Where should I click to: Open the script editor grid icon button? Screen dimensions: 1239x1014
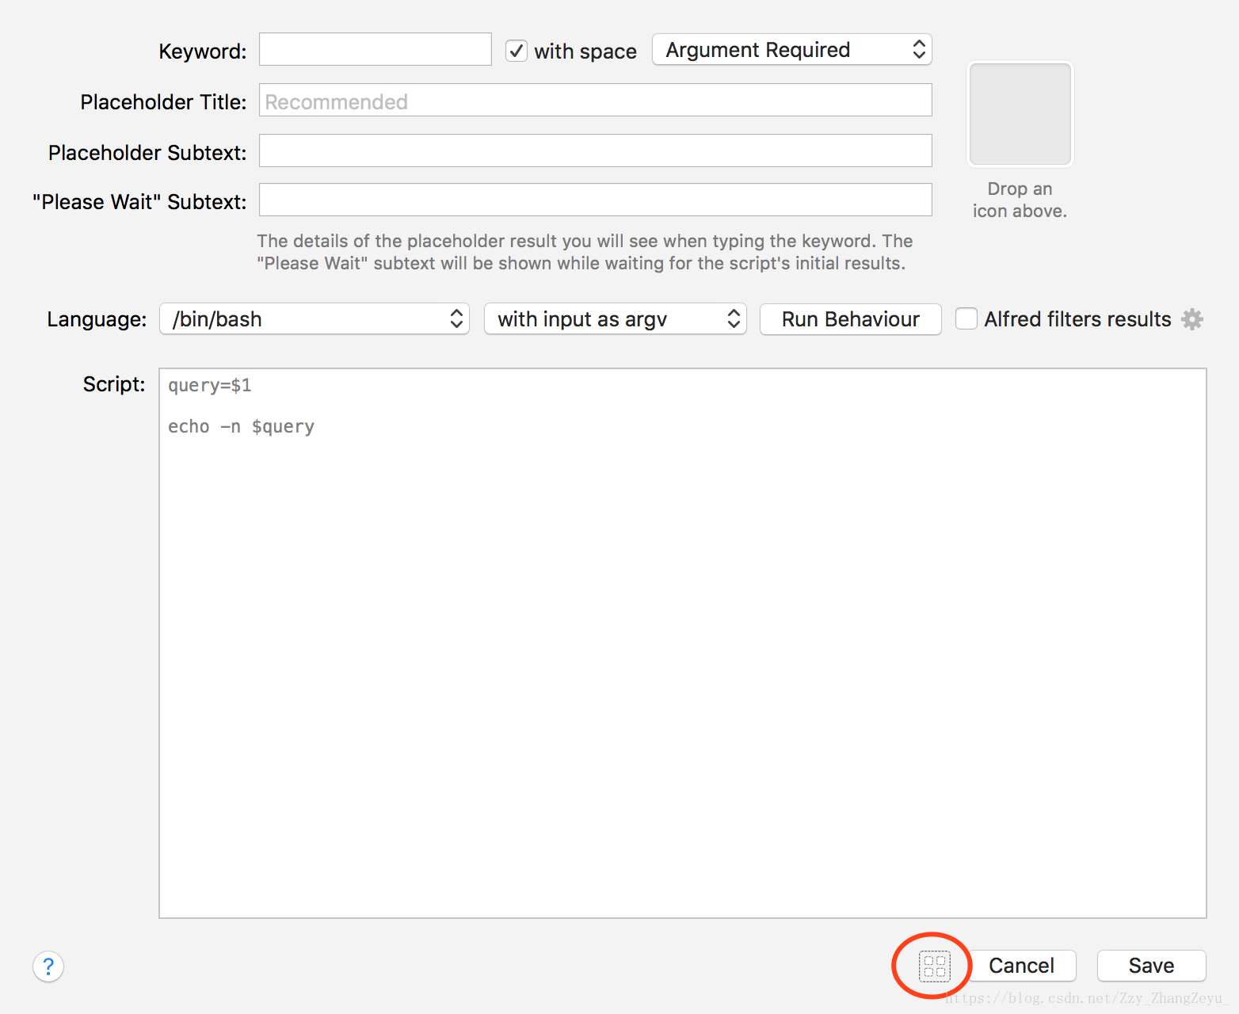point(934,966)
